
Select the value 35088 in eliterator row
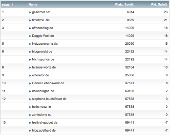tap(130, 75)
